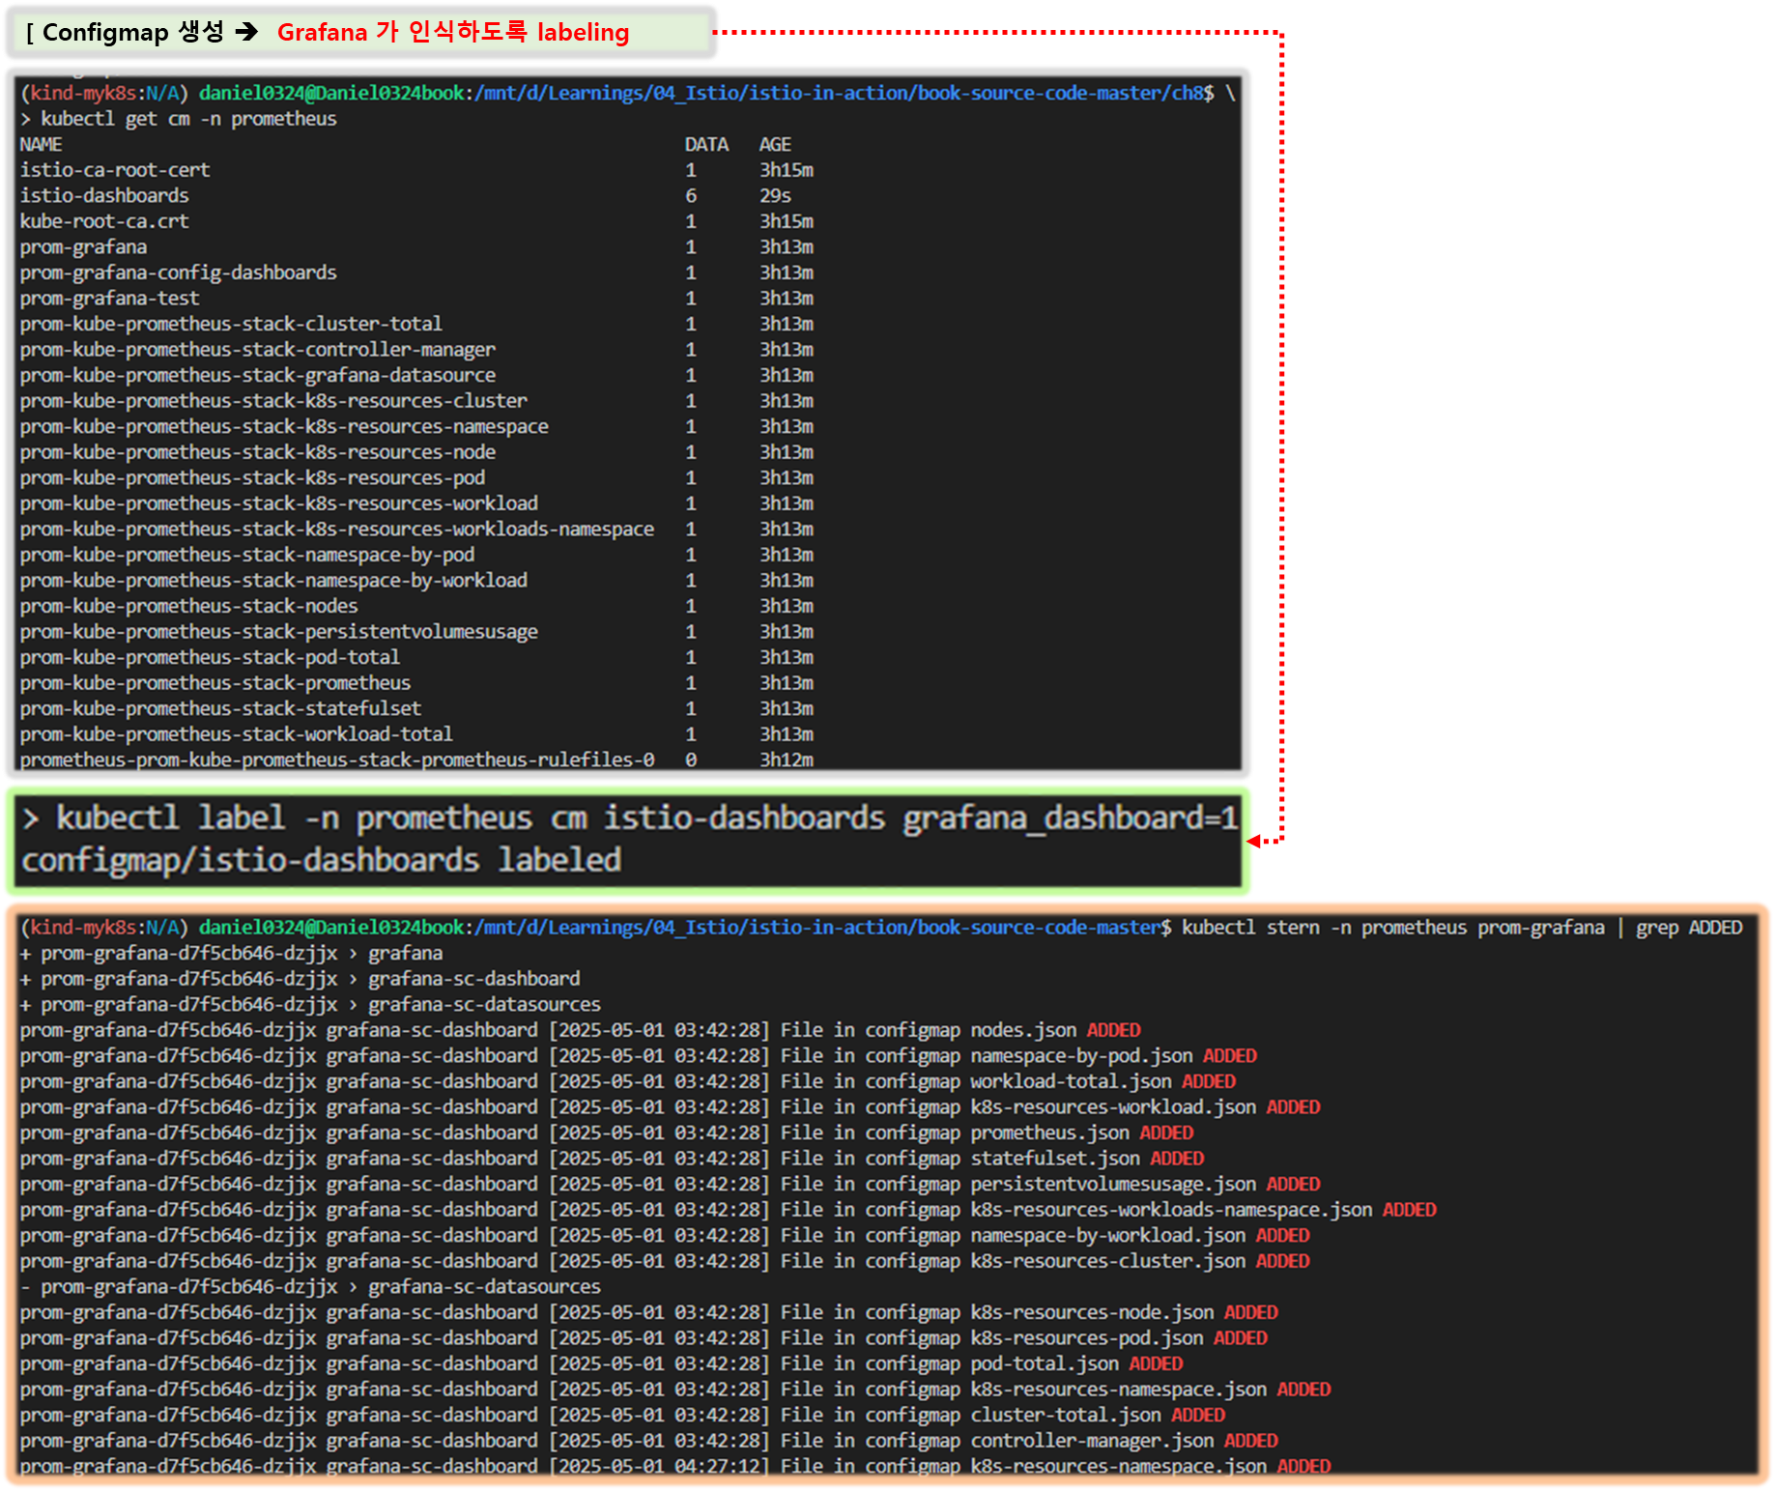
Task: Click prom-kube-prometheus-stack-nodes configmap name
Action: [188, 606]
